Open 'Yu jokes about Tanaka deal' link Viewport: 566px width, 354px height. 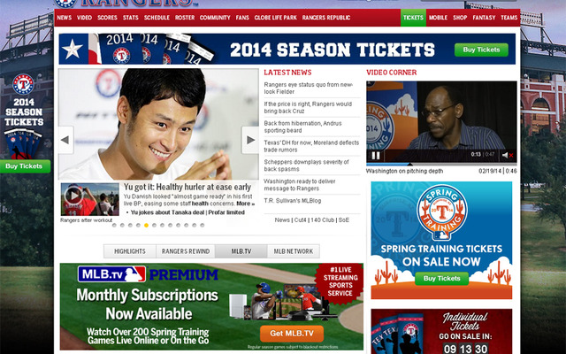(x=167, y=212)
